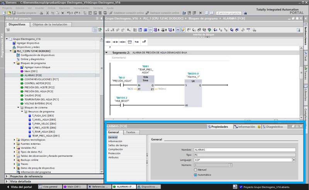Click the upload from device icon
Viewport: 309px width, 190px height.
(x=95, y=13)
